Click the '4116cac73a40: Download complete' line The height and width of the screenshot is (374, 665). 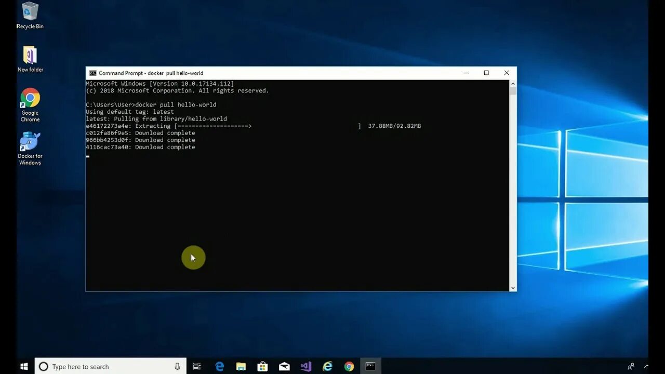[x=140, y=147]
